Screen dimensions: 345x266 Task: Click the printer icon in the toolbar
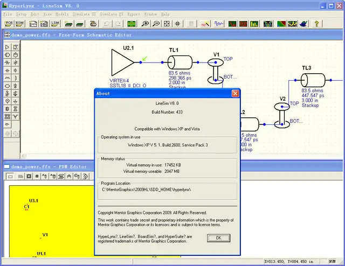tap(93, 24)
